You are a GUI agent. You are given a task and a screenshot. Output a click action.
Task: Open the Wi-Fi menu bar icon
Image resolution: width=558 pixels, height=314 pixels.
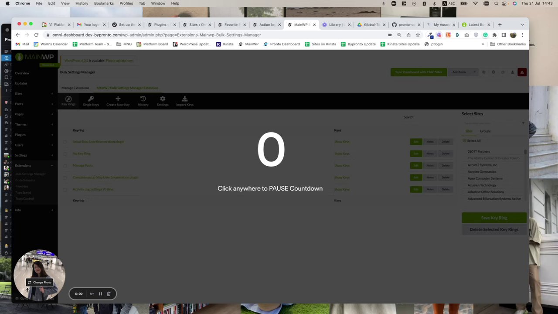(x=475, y=3)
